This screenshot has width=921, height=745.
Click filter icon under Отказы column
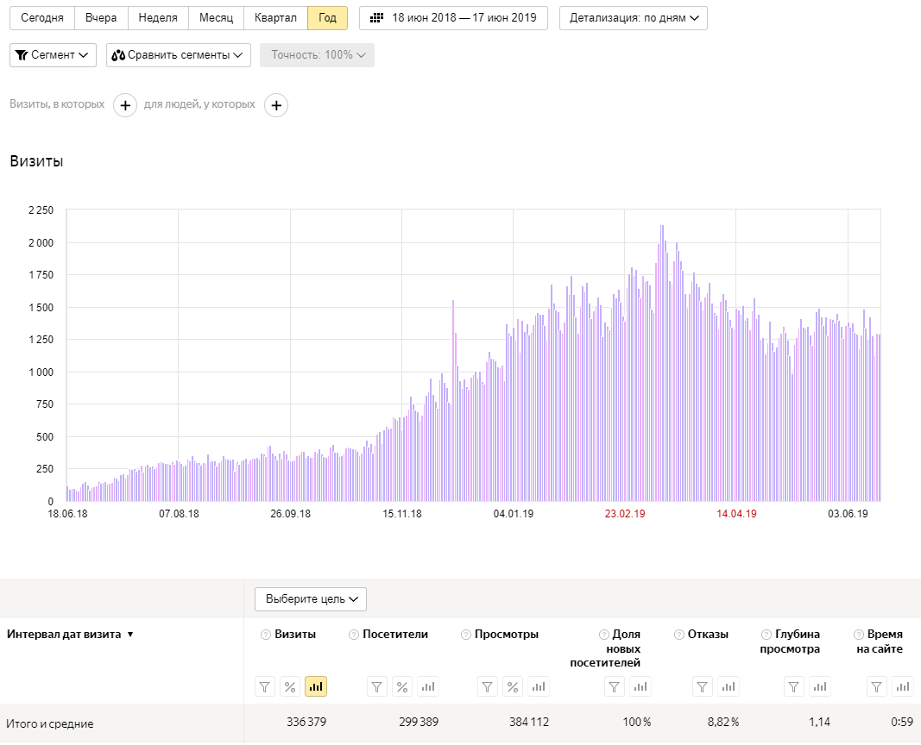point(703,687)
